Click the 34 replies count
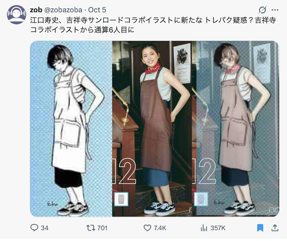This screenshot has width=287, height=241. [x=45, y=228]
